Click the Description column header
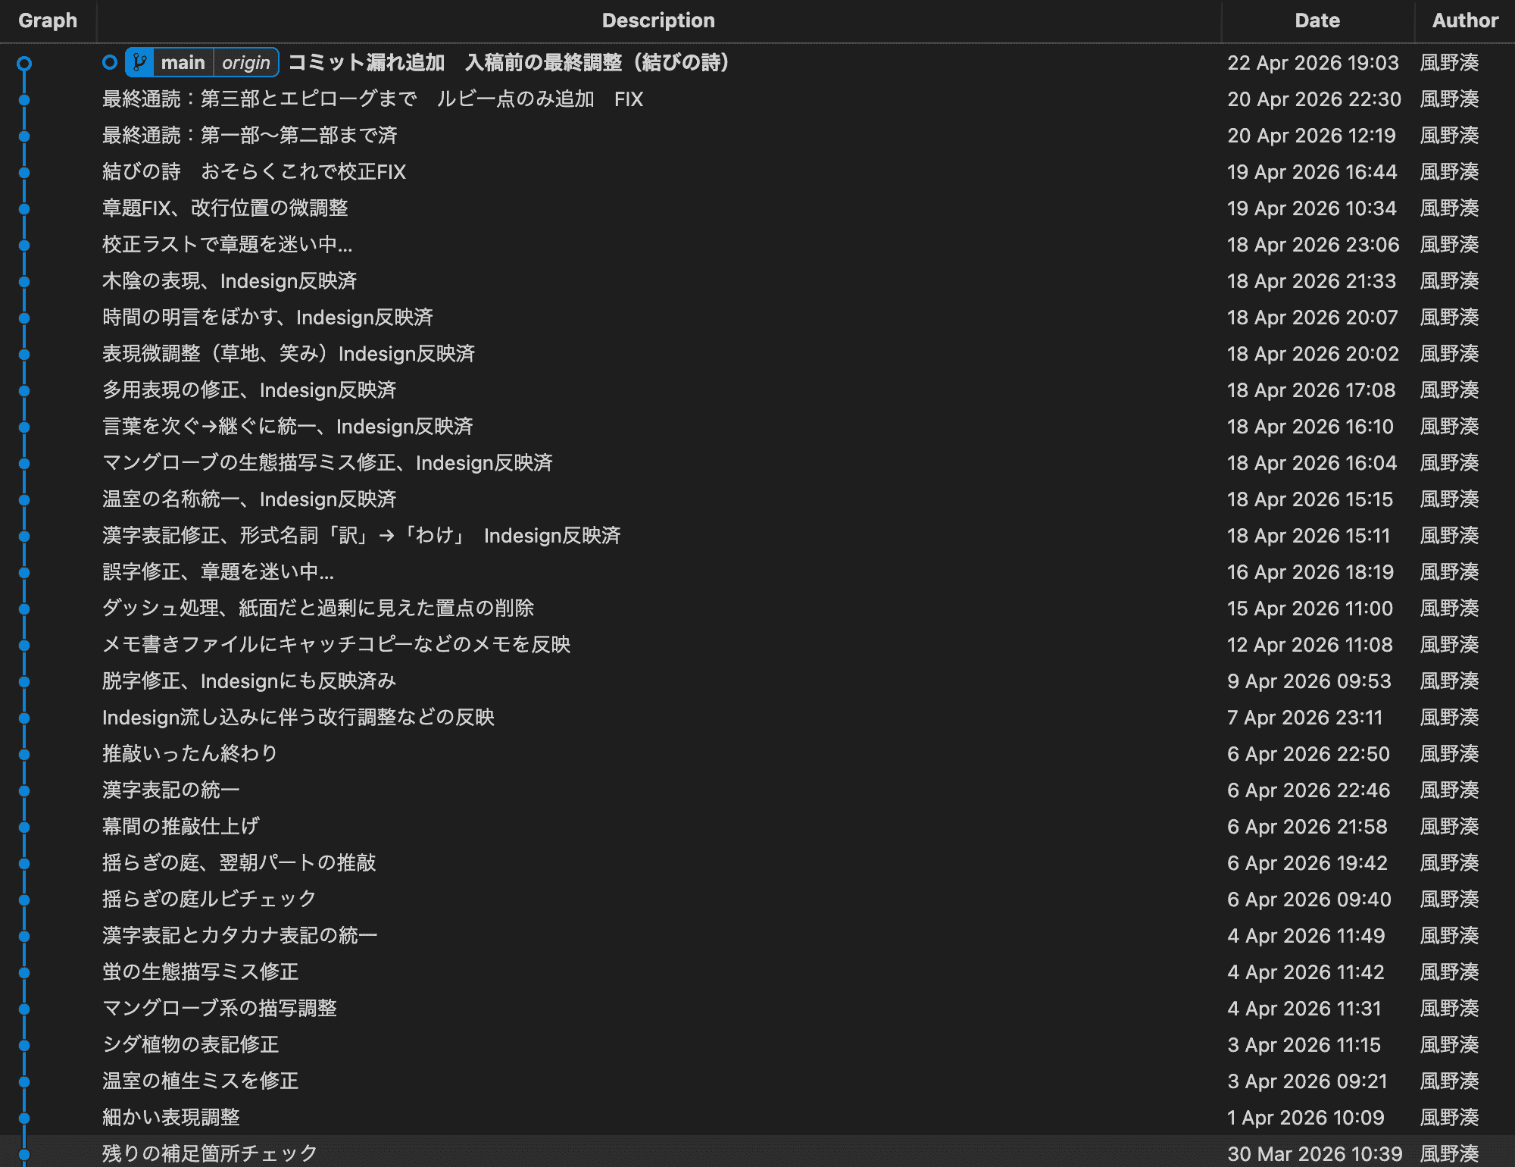 pos(658,20)
